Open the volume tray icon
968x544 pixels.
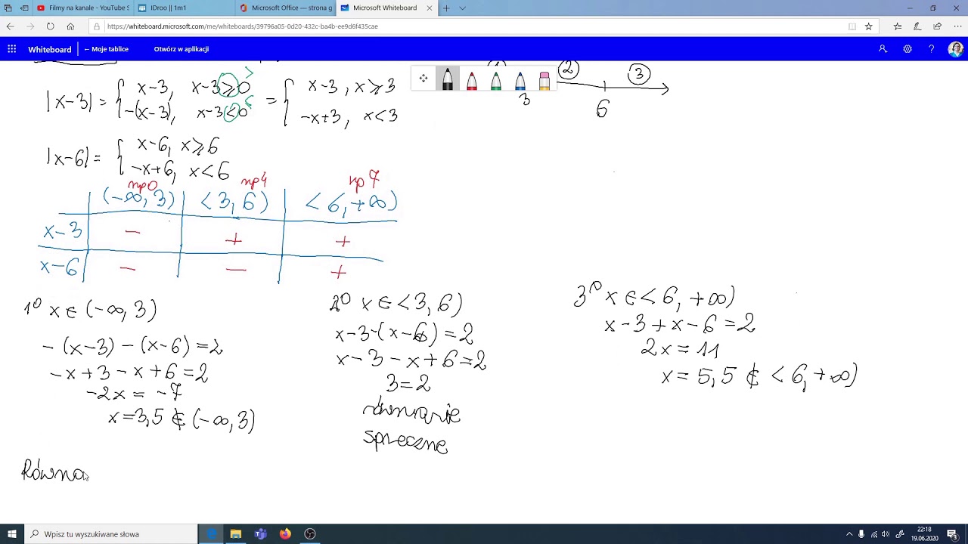click(887, 534)
